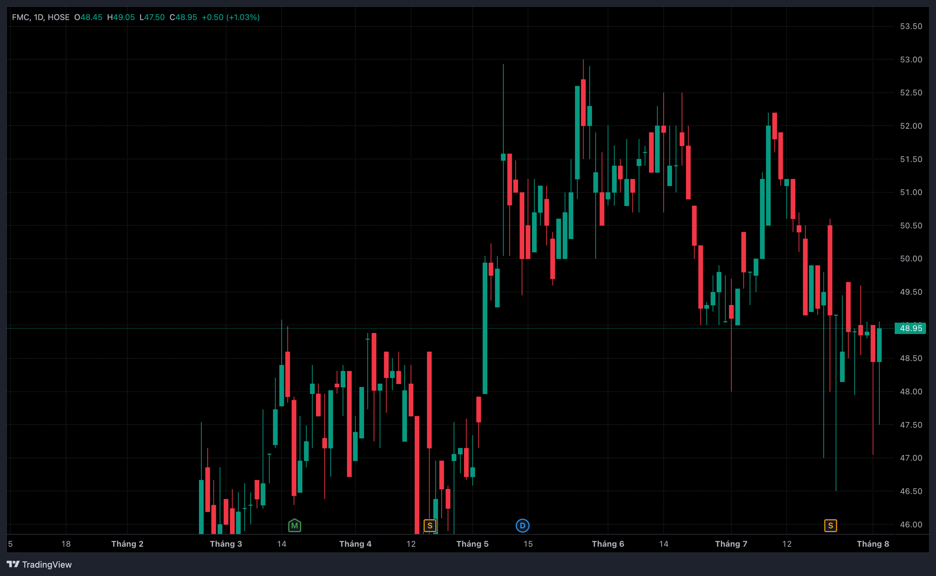Click the open value O48.45
This screenshot has height=576, width=936.
88,17
